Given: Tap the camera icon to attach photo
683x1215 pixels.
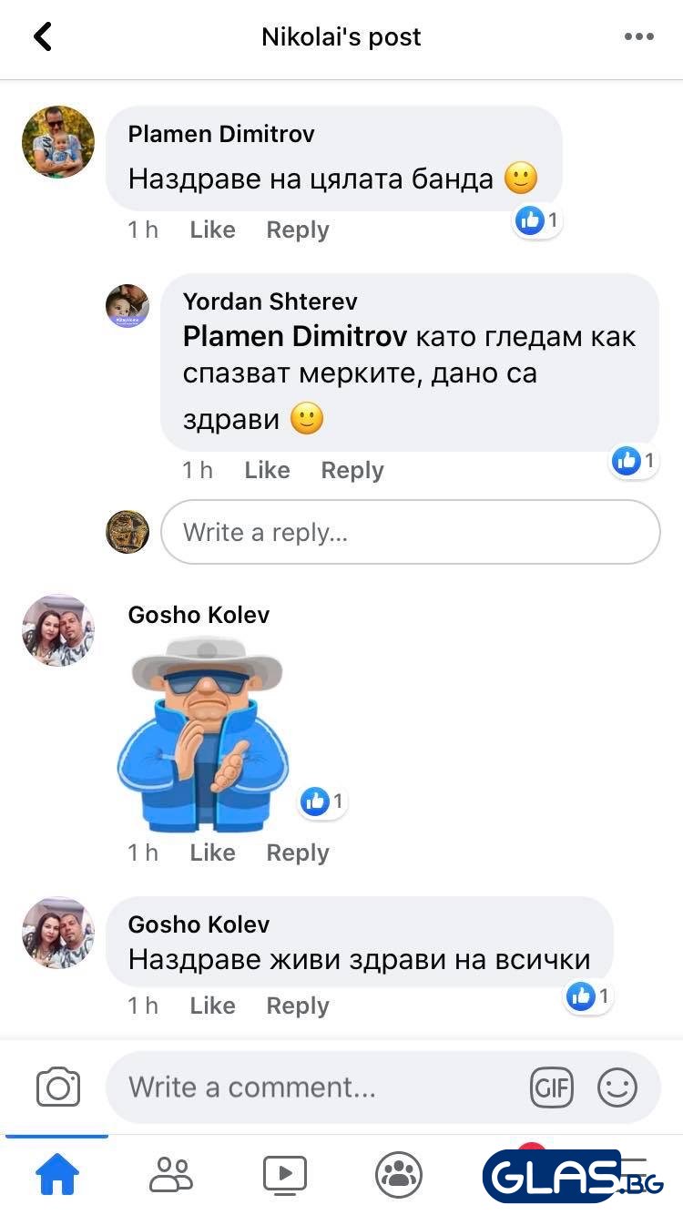Looking at the screenshot, I should click(x=58, y=1087).
